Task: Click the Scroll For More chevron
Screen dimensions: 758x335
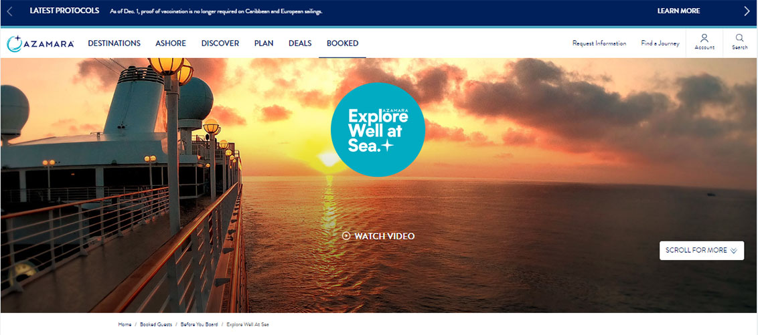Action: pyautogui.click(x=733, y=251)
